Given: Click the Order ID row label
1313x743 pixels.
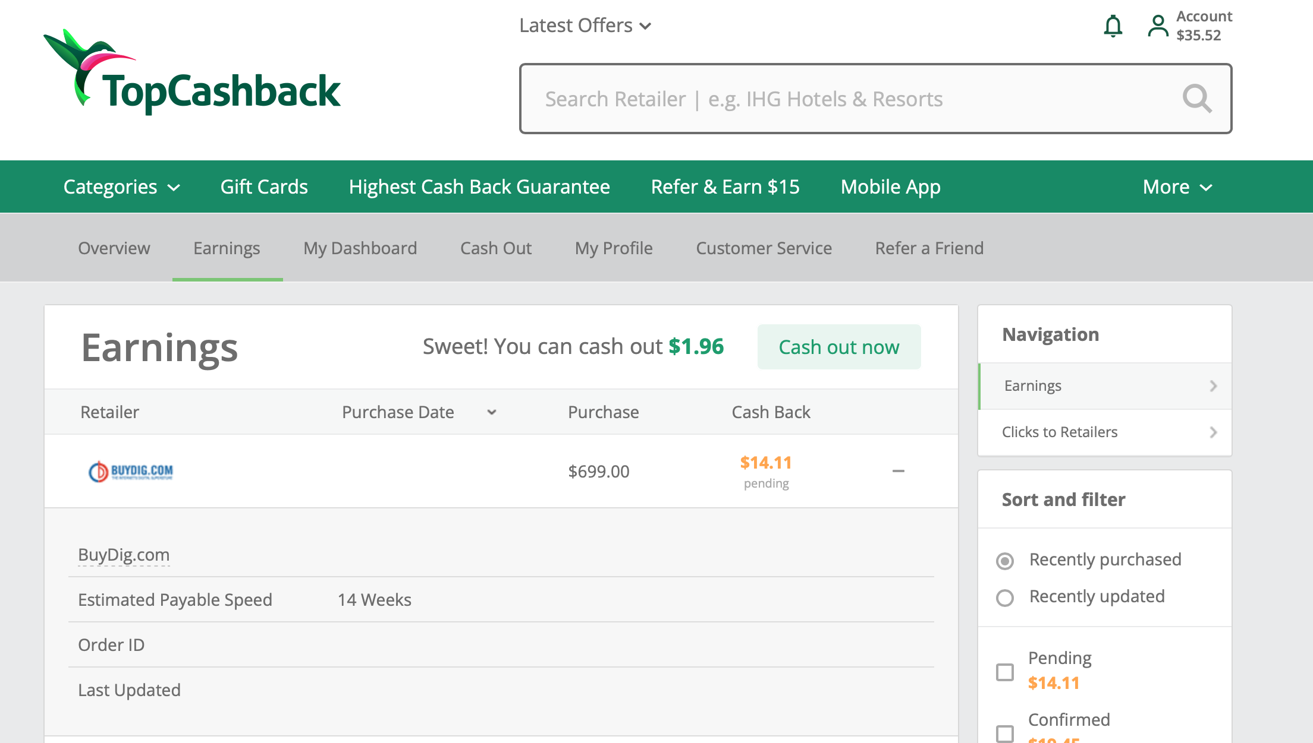Looking at the screenshot, I should [111, 645].
